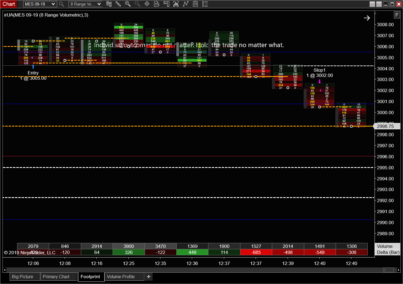The width and height of the screenshot is (403, 284).
Task: Click the horizontal scrollbar left arrow
Action: click(4, 270)
